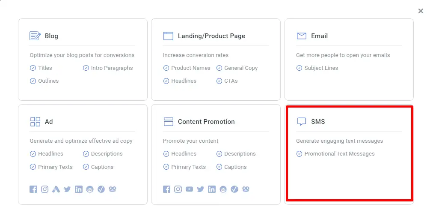
Task: Select Product Names under Landing/Product Page
Action: [x=187, y=68]
